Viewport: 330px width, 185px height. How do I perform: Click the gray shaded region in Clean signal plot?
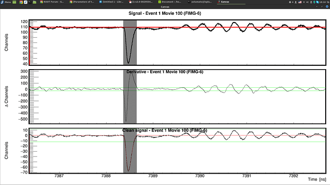pyautogui.click(x=130, y=151)
